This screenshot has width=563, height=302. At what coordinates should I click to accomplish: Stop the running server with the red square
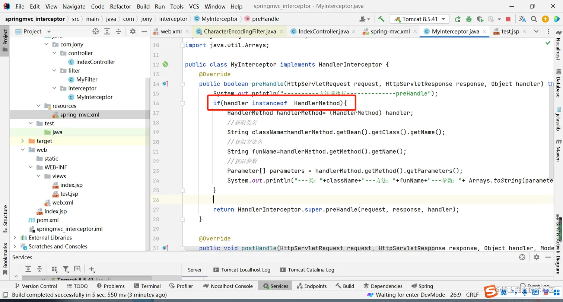coord(508,19)
